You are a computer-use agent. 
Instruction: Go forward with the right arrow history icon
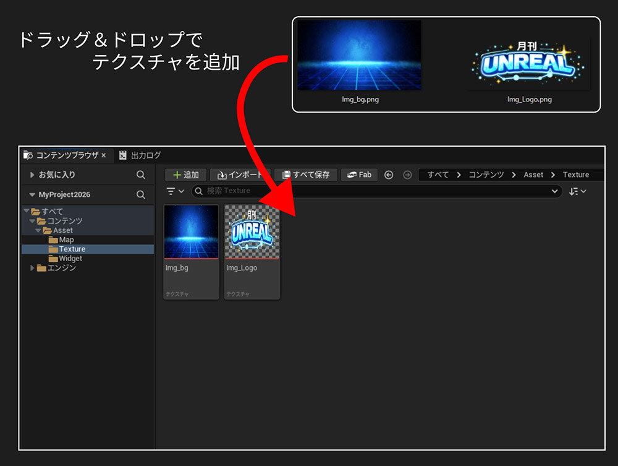pos(407,175)
